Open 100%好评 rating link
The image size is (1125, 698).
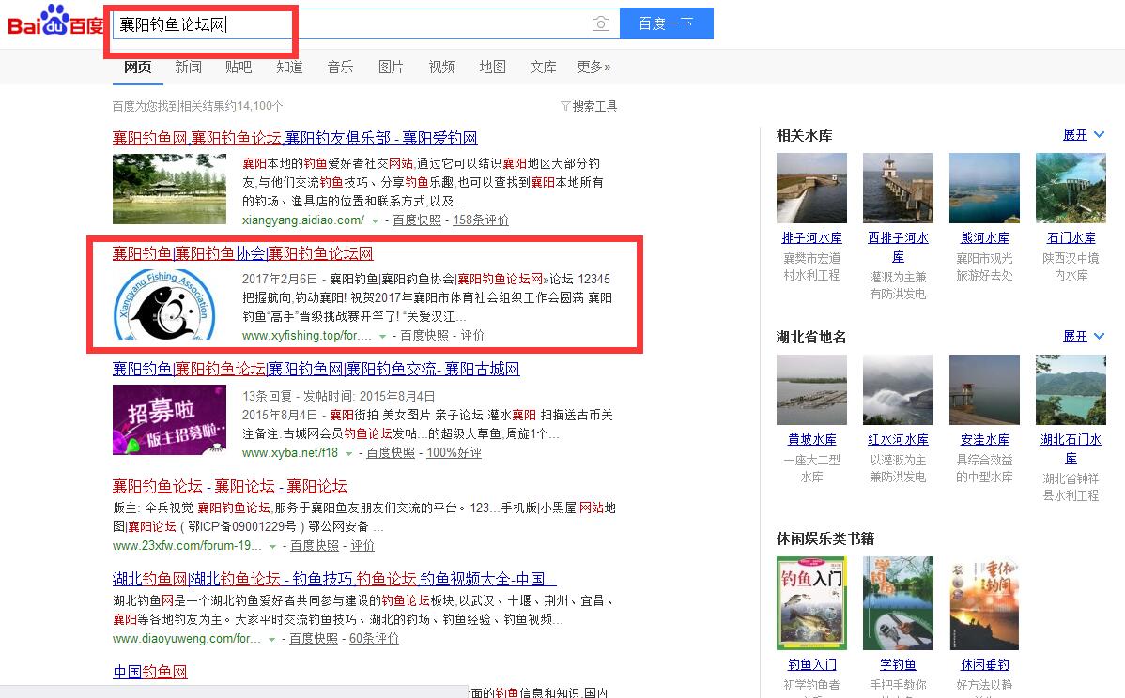click(x=455, y=453)
